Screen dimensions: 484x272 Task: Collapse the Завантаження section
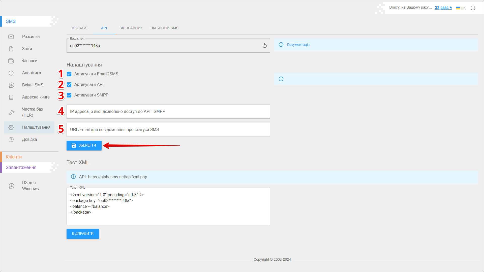click(21, 167)
